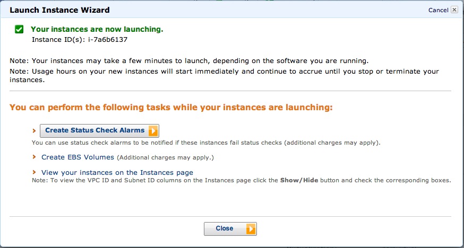Click chevron bullet before Create Status Check Alarms

[x=35, y=130]
